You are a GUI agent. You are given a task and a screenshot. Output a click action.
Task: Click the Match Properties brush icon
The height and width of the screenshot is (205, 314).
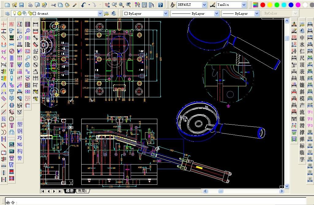point(44,5)
